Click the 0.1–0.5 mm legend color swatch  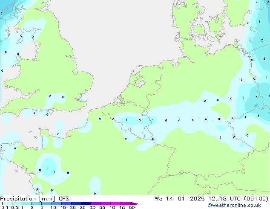coord(7,203)
